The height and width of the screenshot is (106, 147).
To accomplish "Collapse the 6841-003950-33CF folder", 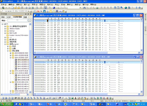I will pyautogui.click(x=11, y=58).
